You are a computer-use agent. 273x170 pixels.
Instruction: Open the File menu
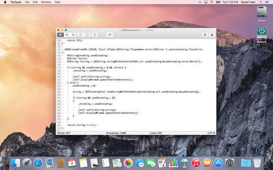coord(27,2)
